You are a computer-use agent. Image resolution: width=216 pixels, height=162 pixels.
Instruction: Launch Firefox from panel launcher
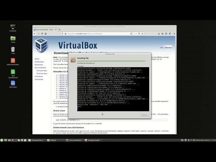pos(12,140)
